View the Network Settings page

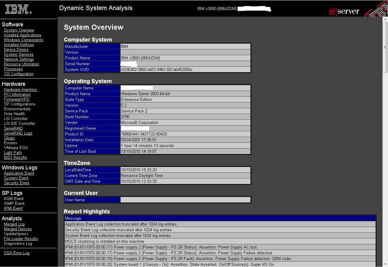coord(19,59)
